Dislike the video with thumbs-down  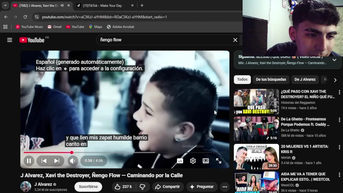pyautogui.click(x=143, y=187)
